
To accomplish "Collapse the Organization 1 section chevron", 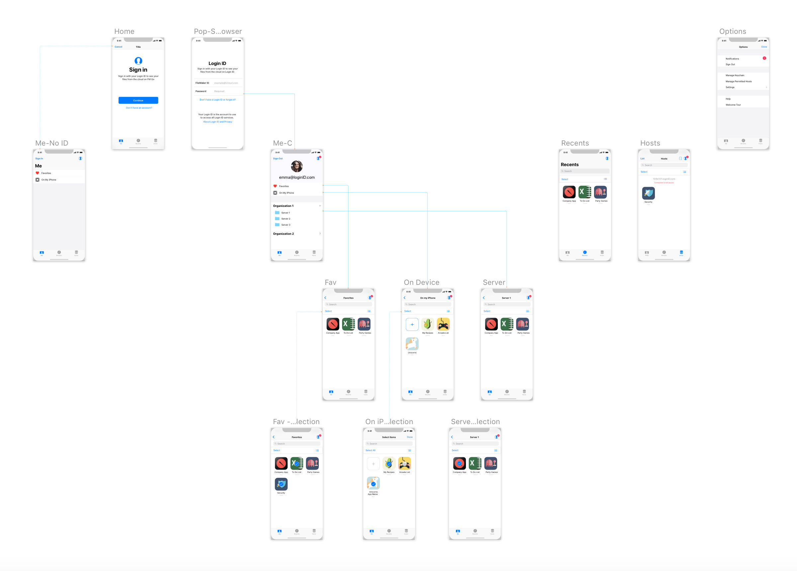I will point(320,206).
